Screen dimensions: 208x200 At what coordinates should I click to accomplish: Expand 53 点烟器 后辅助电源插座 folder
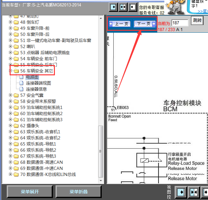(x=10, y=53)
